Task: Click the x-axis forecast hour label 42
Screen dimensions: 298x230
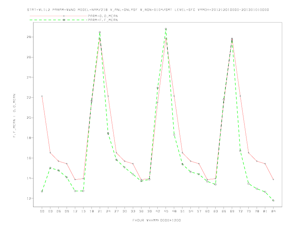Action: [x=158, y=211]
